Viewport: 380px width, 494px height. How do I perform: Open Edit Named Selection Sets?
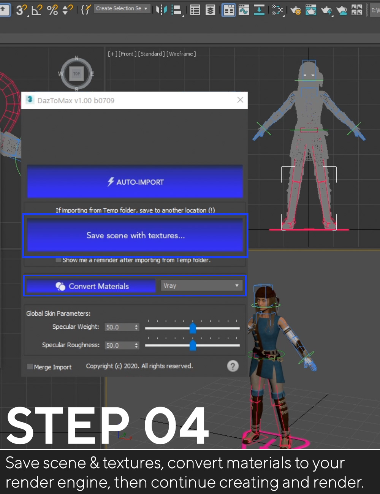[86, 9]
